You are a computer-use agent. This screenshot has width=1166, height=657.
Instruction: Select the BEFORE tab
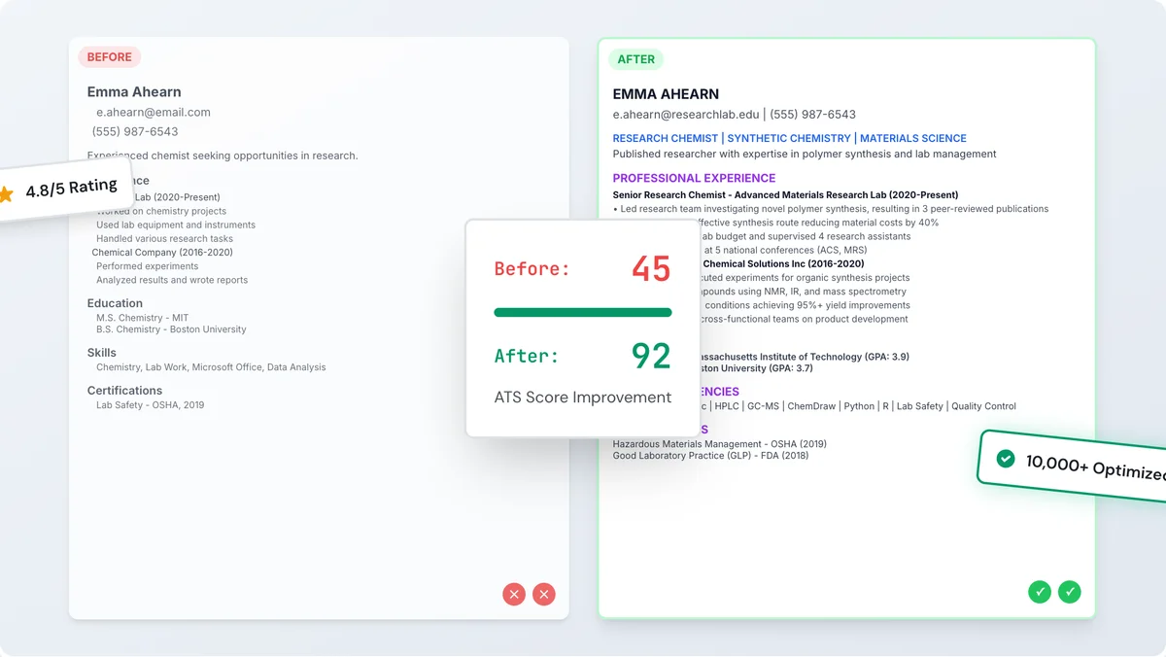109,56
